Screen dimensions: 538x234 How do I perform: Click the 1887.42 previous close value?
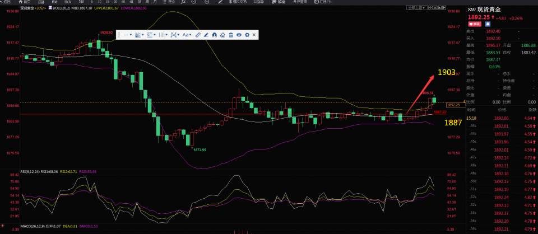tap(528, 53)
